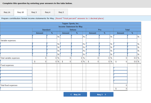Viewport: 151px width, 103px height.
Task: Click Standard Amount field in first row
Action: click(x=40, y=37)
